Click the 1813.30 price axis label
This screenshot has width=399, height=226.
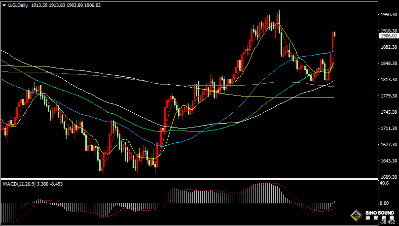tap(389, 79)
